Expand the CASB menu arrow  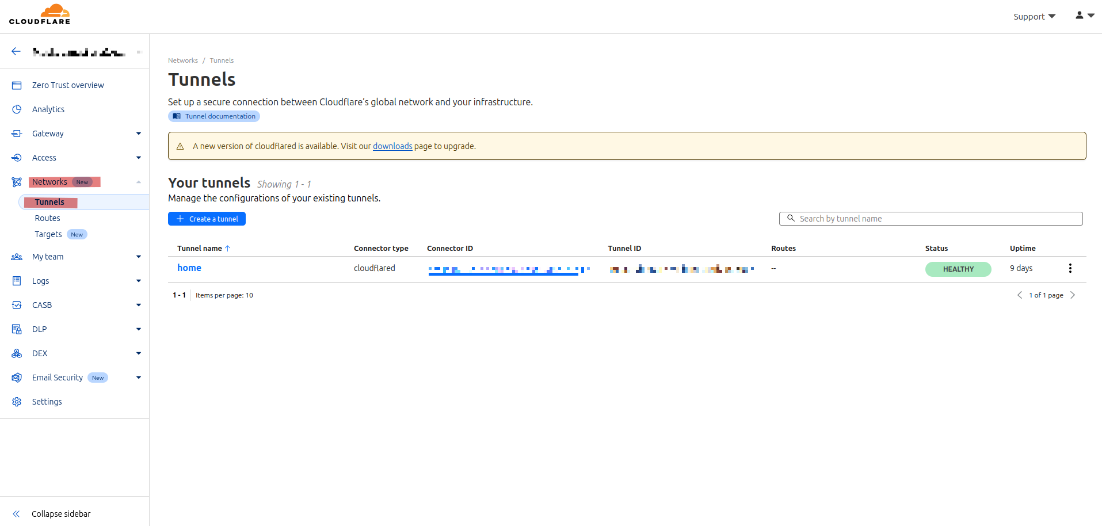[139, 305]
